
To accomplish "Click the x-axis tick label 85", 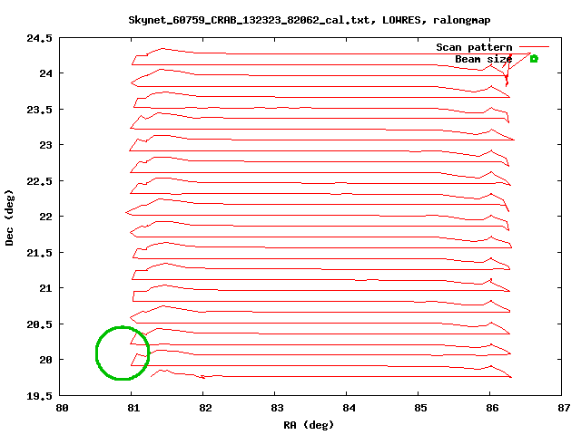I will (x=420, y=408).
